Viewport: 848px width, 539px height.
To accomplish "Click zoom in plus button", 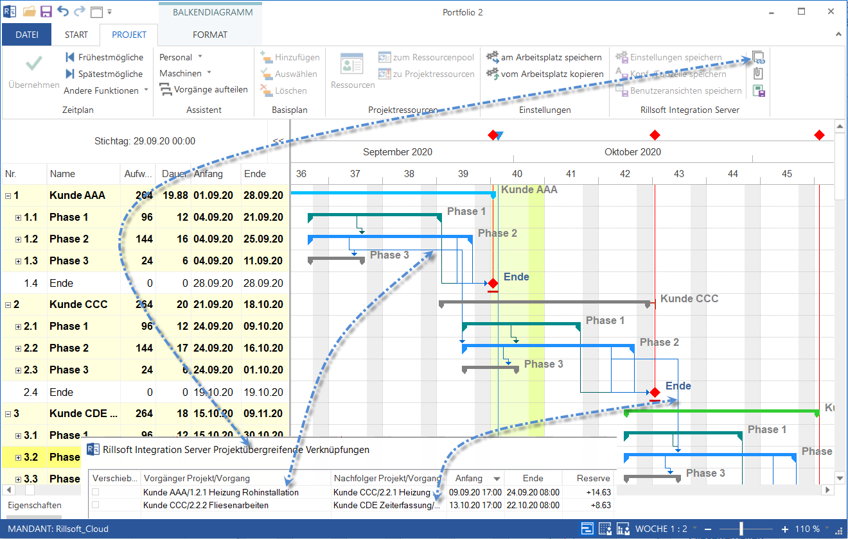I will [x=784, y=529].
